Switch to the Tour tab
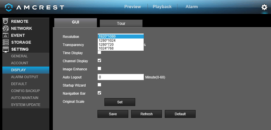The image size is (271, 130). 121,23
